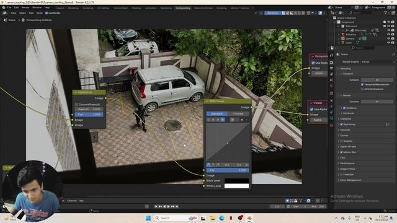Delete curve point with X icon in RGB Curves
Screen dimensions: 397x223
pos(247,165)
